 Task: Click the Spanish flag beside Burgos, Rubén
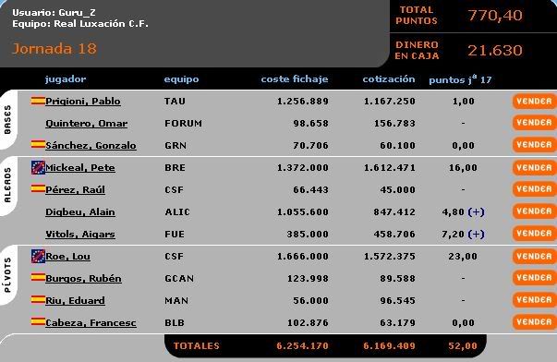(38, 277)
